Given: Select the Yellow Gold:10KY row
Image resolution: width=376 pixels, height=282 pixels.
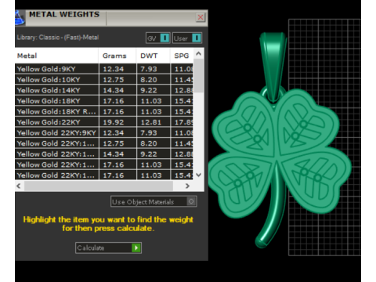Looking at the screenshot, I should (104, 80).
